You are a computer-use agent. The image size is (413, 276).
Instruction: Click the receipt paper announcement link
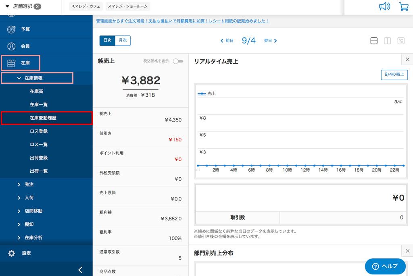(182, 21)
